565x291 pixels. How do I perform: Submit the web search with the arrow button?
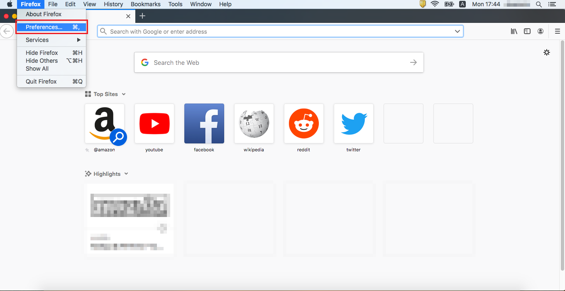point(413,62)
